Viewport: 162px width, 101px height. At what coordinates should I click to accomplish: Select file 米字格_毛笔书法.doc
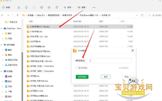pyautogui.click(x=39, y=81)
